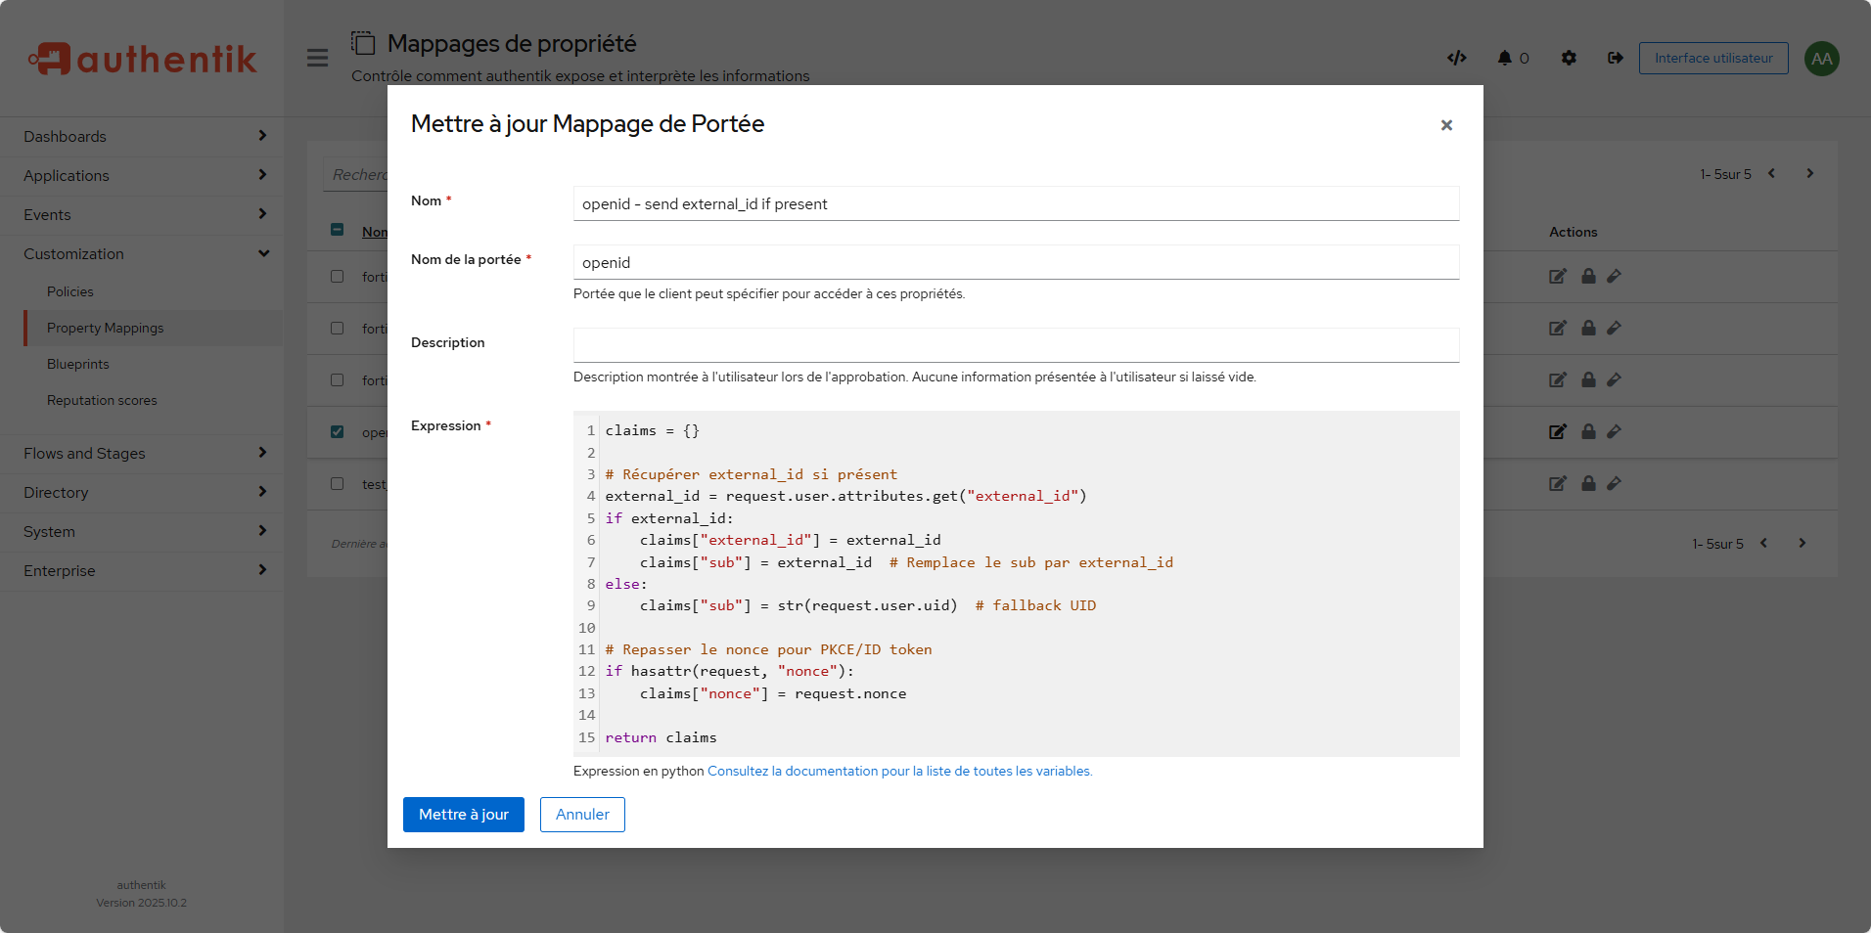Toggle sidebar with the hamburger icon
1871x933 pixels.
317,58
